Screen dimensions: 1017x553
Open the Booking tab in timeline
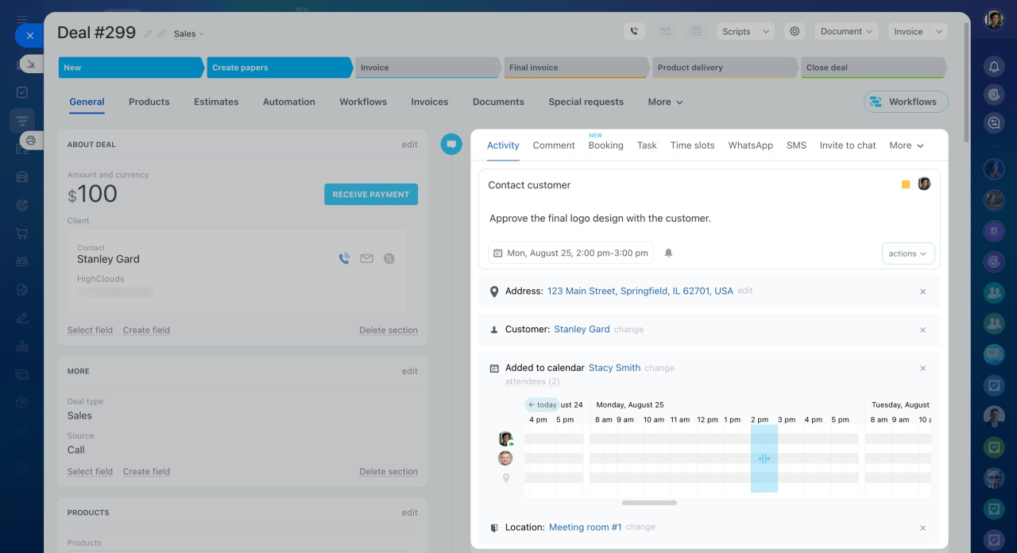[606, 145]
